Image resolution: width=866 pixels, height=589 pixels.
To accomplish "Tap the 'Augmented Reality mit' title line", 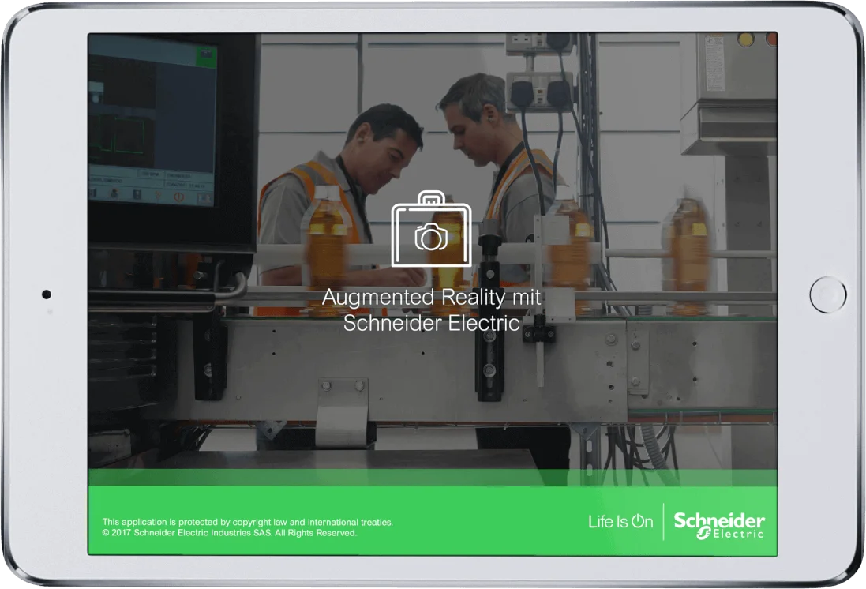I will point(431,298).
